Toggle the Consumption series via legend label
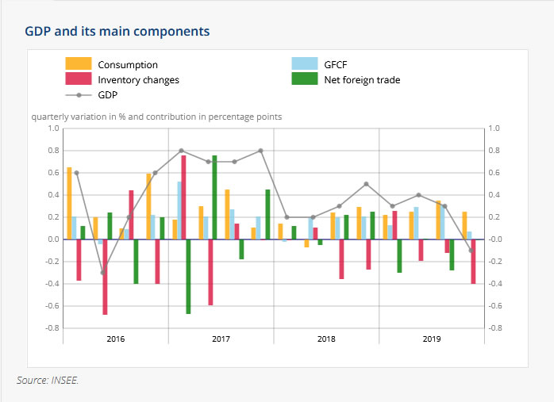The width and height of the screenshot is (554, 402). [x=127, y=64]
